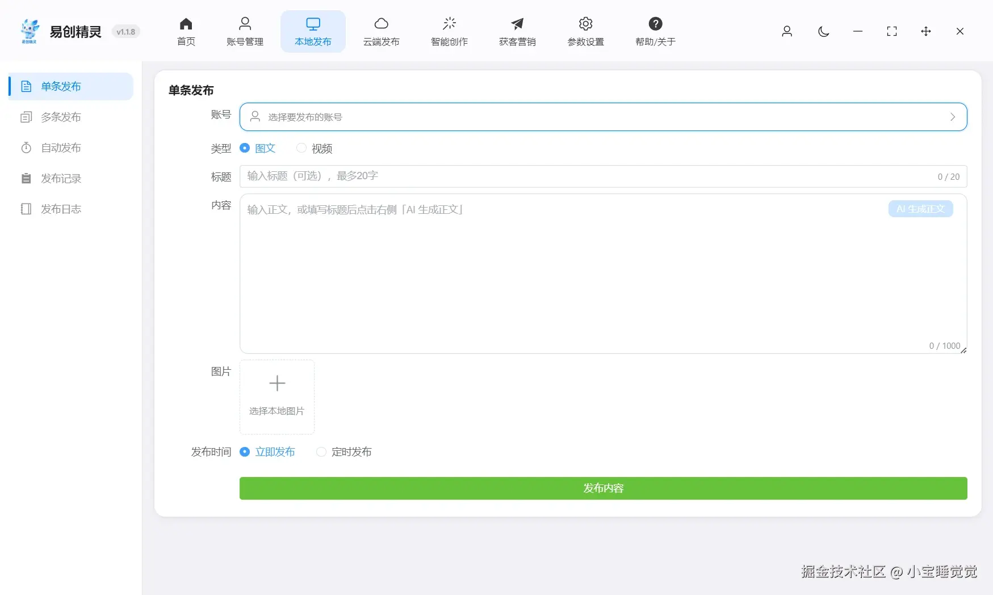Switch to 多条发布 multi-post publishing

pos(60,117)
